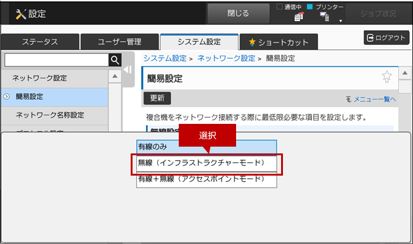This screenshot has width=413, height=244.
Task: Click the circled arrow beside 簡易設定
Action: point(7,97)
